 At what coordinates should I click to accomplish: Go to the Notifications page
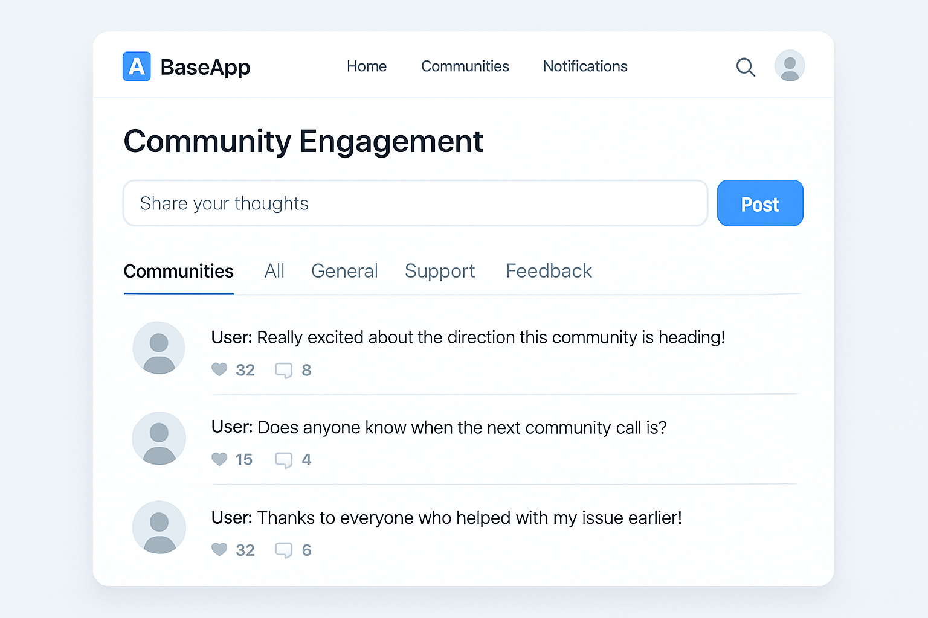click(x=584, y=66)
